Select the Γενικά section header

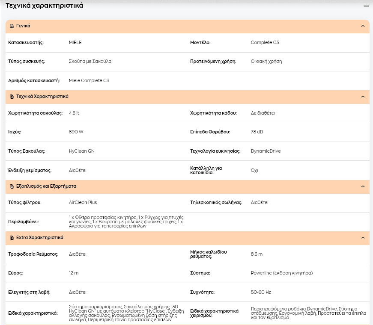tap(188, 27)
